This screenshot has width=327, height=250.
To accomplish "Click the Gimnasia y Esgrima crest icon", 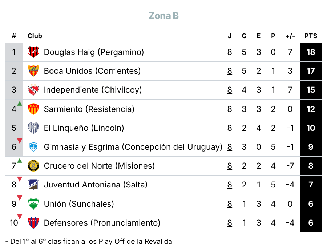I will click(33, 147).
